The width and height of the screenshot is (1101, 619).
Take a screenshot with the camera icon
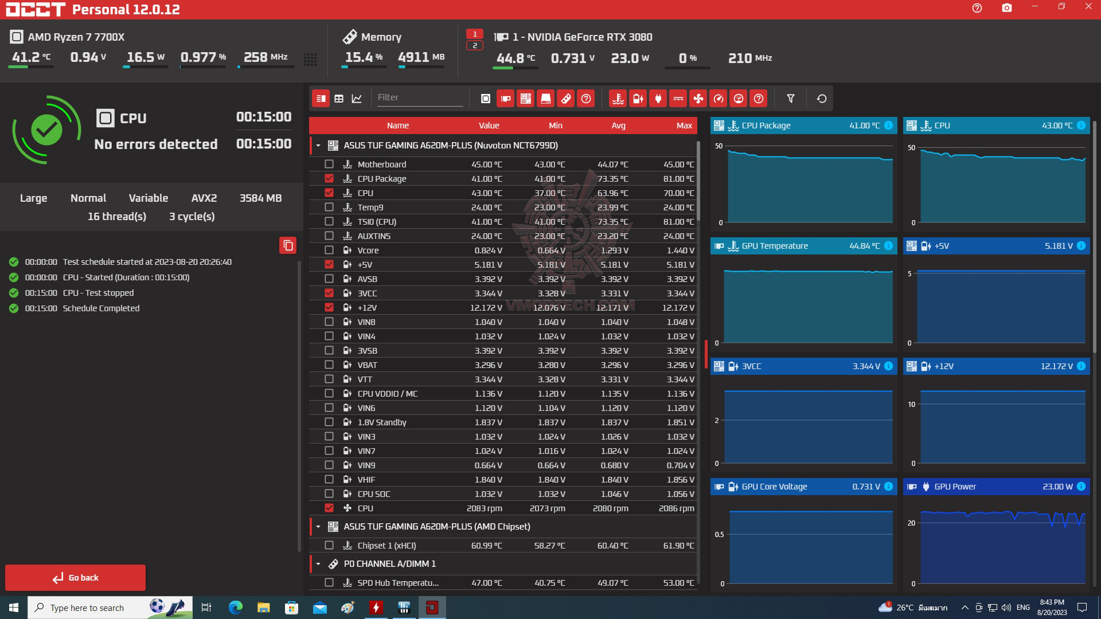(1006, 8)
